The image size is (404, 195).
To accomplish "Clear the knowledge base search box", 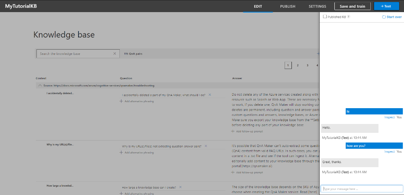I will [x=115, y=54].
